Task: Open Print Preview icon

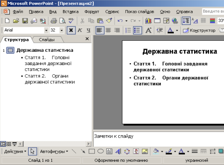Action: [x=63, y=21]
